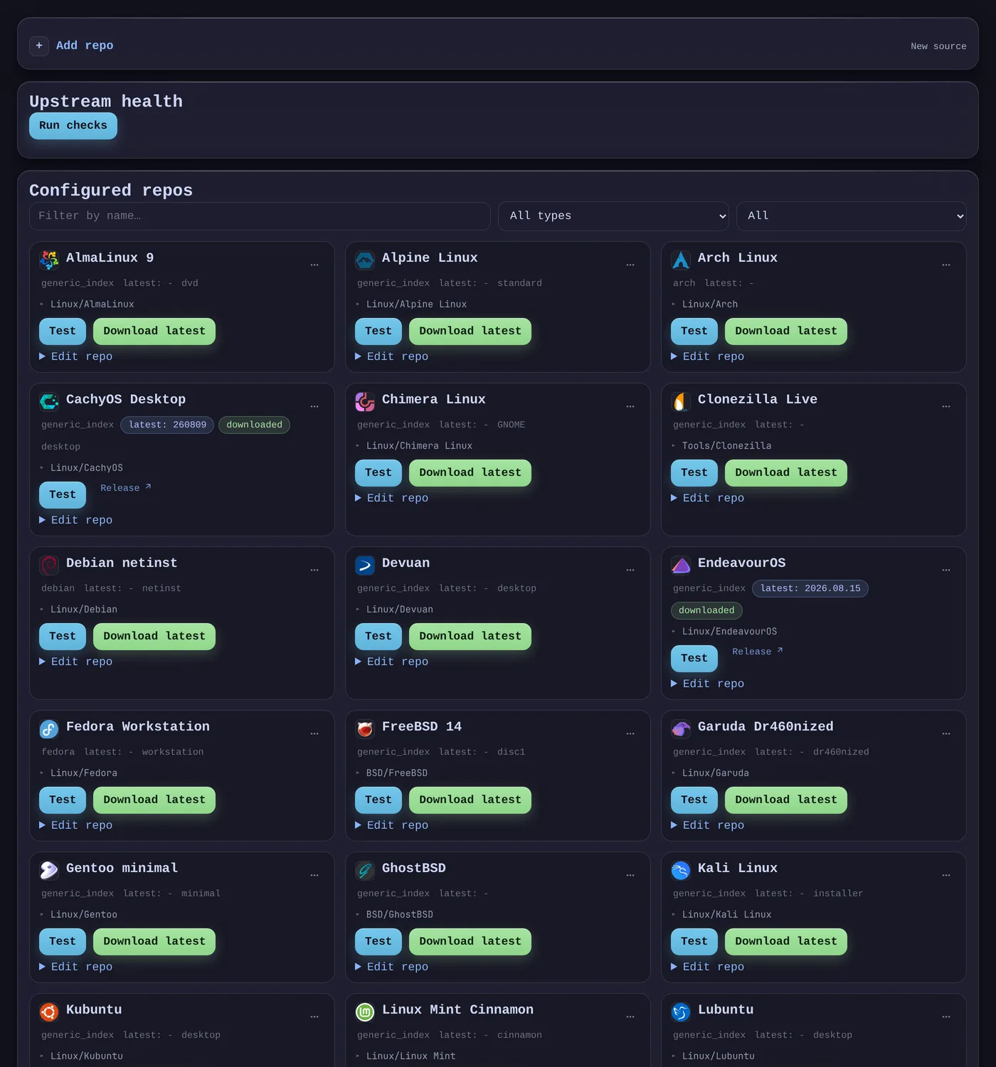Click the FreeBSD 14 logo icon
Screen dimensions: 996x1067
click(365, 729)
